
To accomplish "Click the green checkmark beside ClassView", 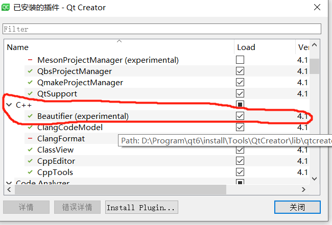I will 30,150.
